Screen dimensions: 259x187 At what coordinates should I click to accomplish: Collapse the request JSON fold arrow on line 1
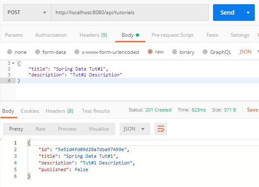point(13,63)
